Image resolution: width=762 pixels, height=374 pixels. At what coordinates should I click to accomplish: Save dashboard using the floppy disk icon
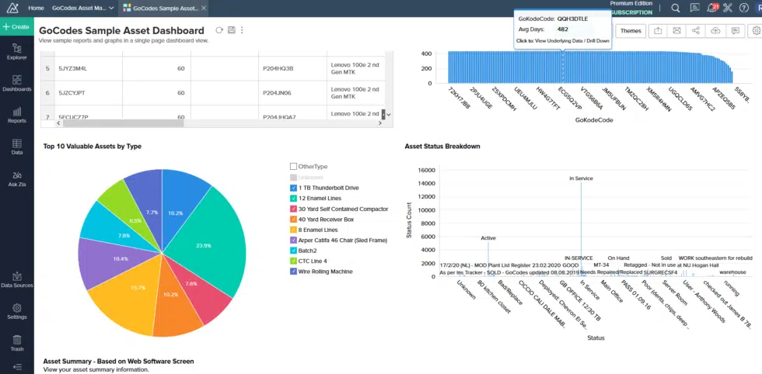point(231,30)
